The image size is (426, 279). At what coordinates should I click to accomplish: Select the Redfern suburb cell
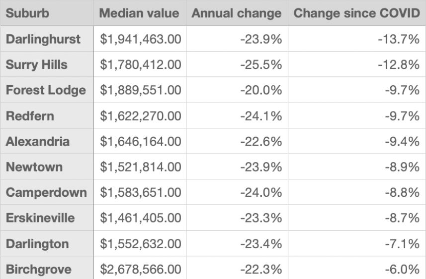30,116
